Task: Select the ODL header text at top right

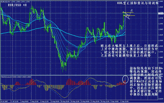Action: pyautogui.click(x=138, y=3)
